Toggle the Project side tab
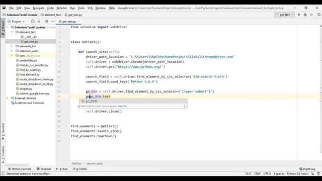322x181 pixels. (x=3, y=28)
